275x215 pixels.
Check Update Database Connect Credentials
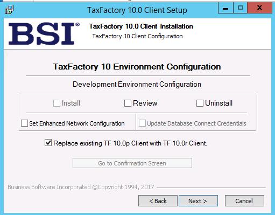pos(142,123)
